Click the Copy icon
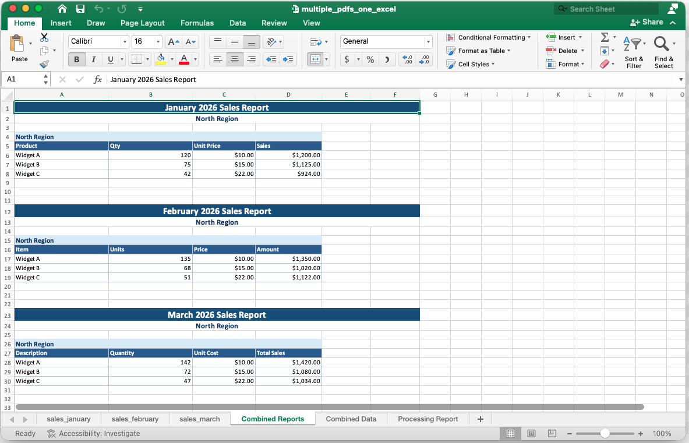Image resolution: width=689 pixels, height=443 pixels. click(x=44, y=51)
